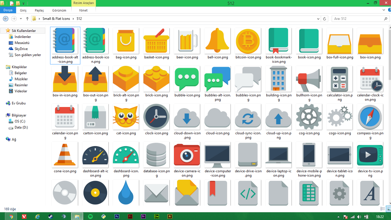Open the Data (D:) drive

[x=21, y=127]
